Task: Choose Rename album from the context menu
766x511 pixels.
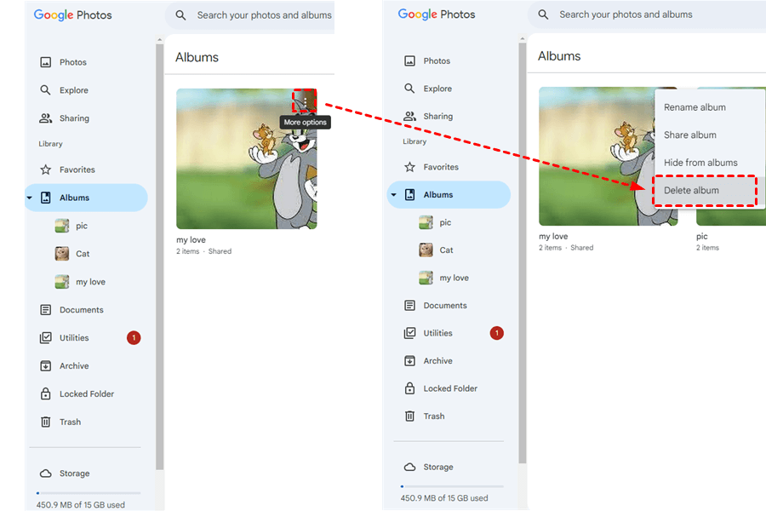Action: click(x=710, y=107)
